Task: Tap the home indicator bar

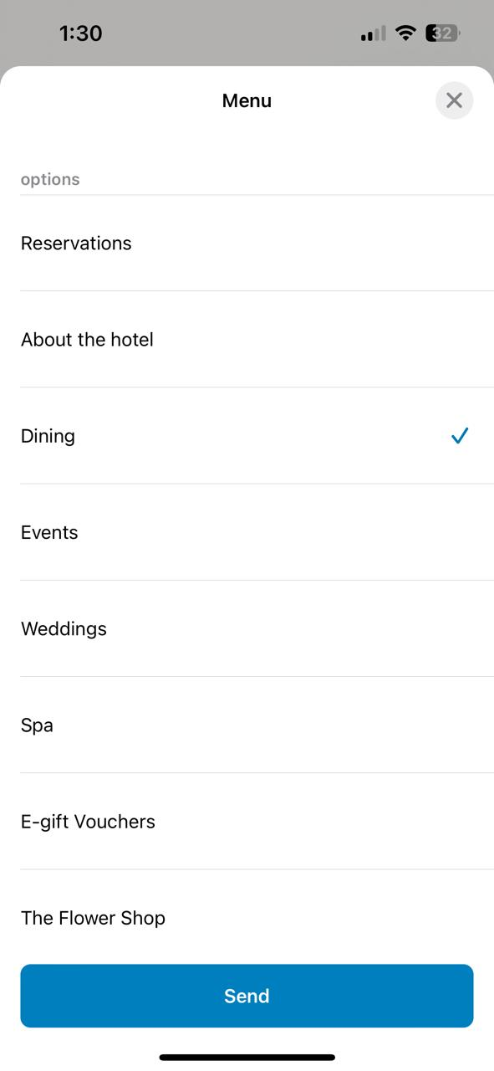Action: 247,1058
